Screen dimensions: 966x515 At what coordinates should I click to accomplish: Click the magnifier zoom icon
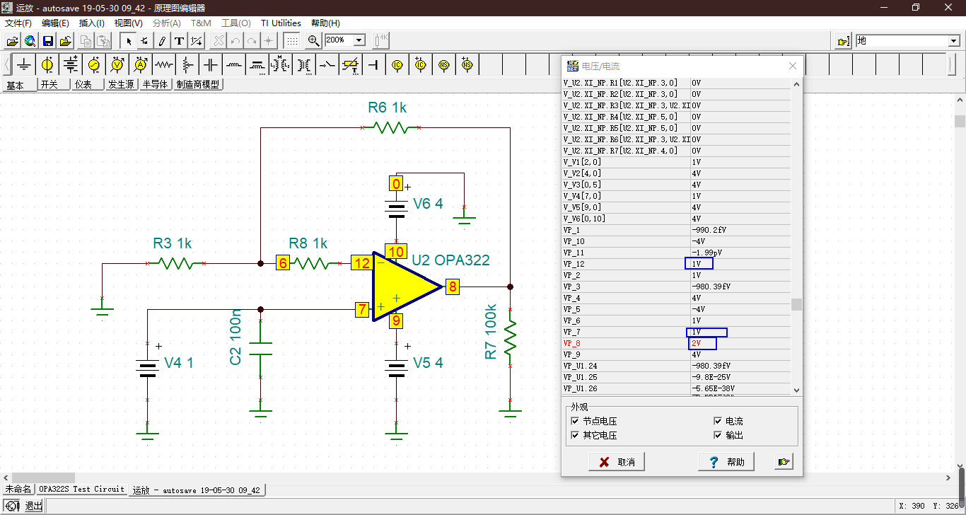tap(314, 41)
